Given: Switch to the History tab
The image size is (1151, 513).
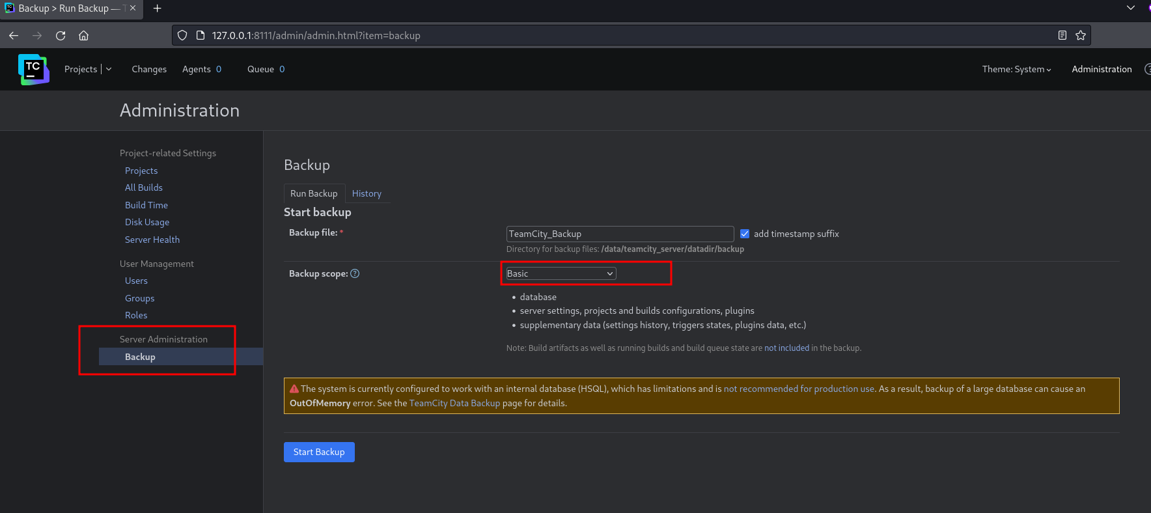Looking at the screenshot, I should pyautogui.click(x=367, y=193).
